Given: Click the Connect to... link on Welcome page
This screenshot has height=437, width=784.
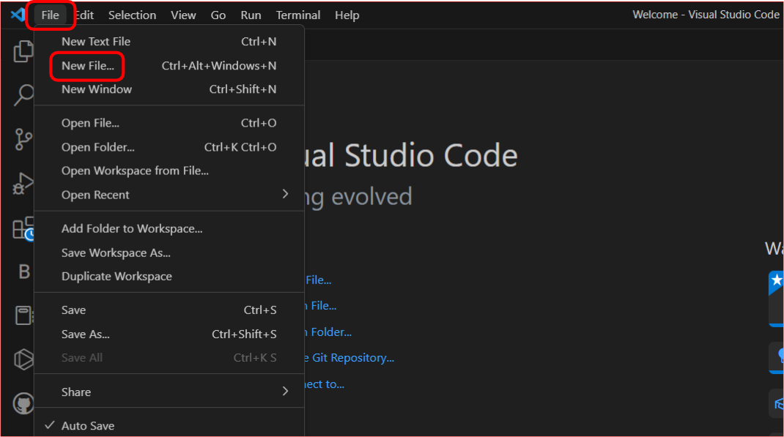Looking at the screenshot, I should click(x=325, y=384).
